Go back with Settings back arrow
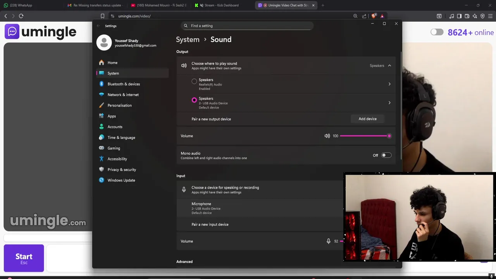This screenshot has width=496, height=279. tap(98, 26)
